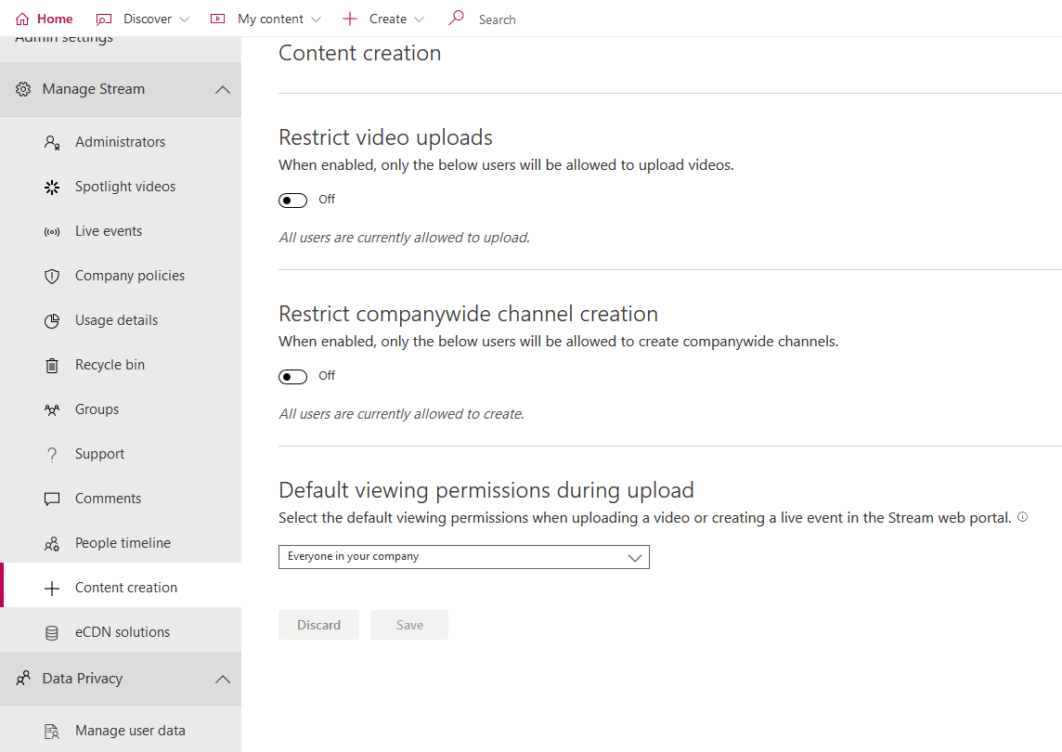Collapse the Data Privacy section chevron

222,680
